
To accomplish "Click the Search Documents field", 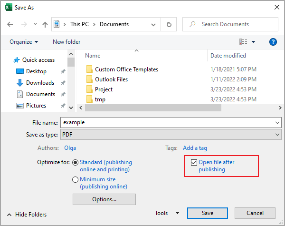I will coord(230,24).
